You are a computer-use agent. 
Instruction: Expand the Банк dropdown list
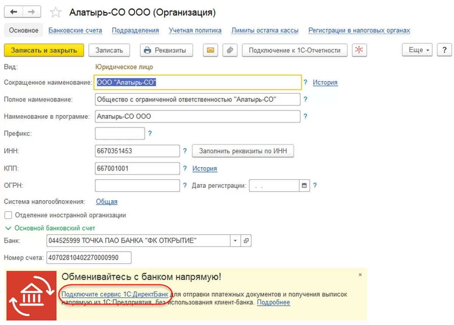(235, 241)
